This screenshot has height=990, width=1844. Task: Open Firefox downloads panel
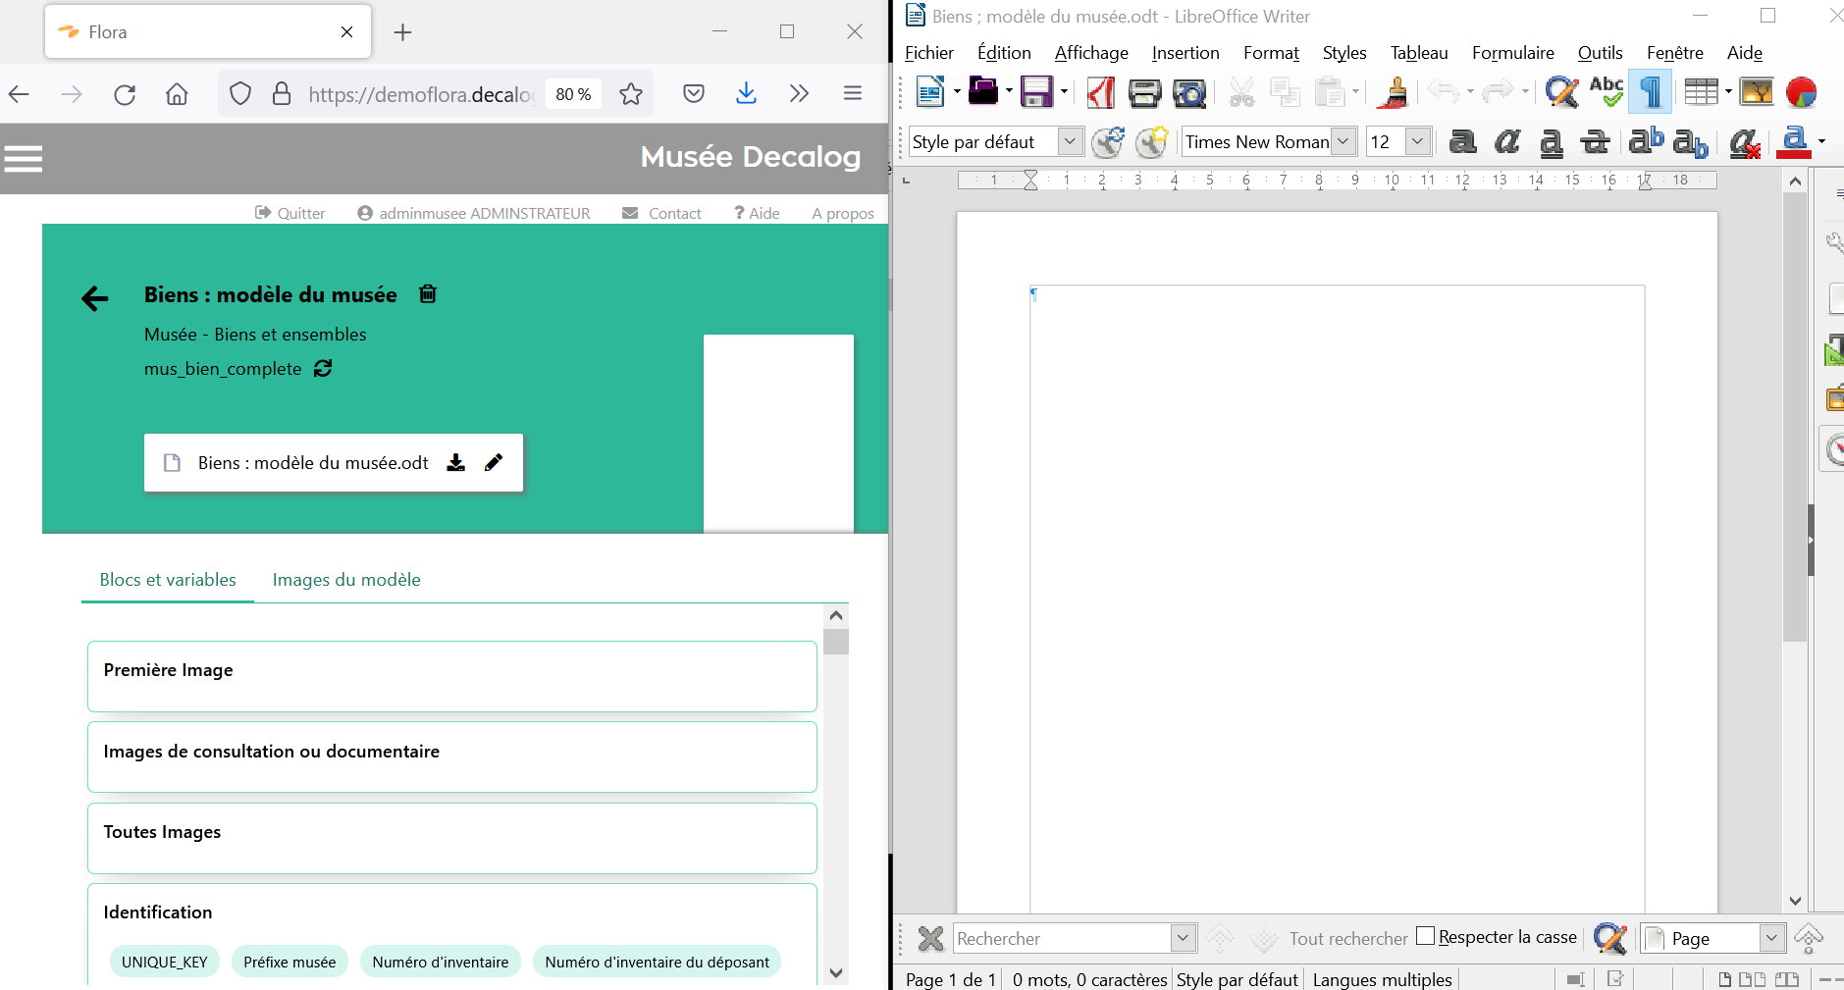pos(746,93)
